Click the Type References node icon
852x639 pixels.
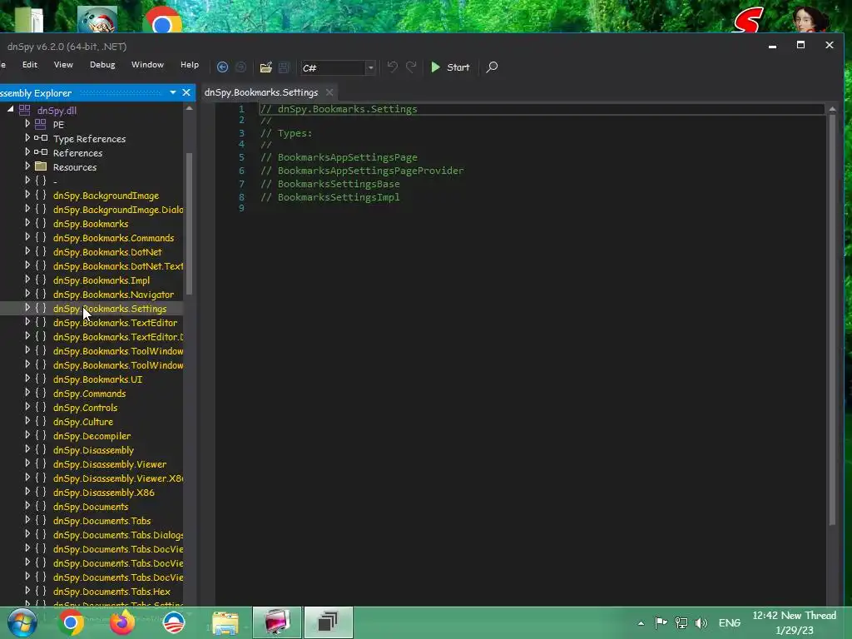coord(41,138)
